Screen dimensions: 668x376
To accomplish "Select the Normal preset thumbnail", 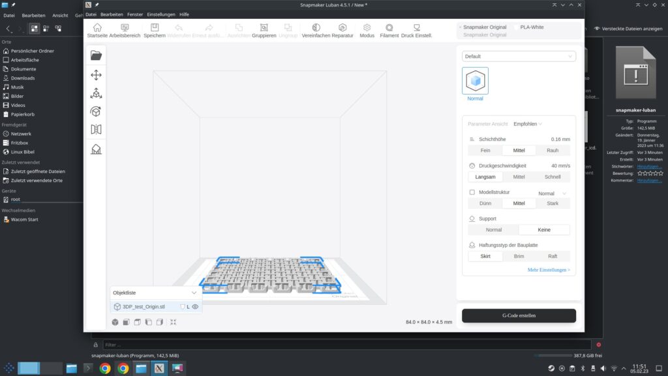I will (475, 80).
